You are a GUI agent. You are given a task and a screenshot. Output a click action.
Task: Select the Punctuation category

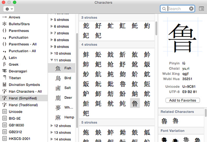click(x=24, y=38)
